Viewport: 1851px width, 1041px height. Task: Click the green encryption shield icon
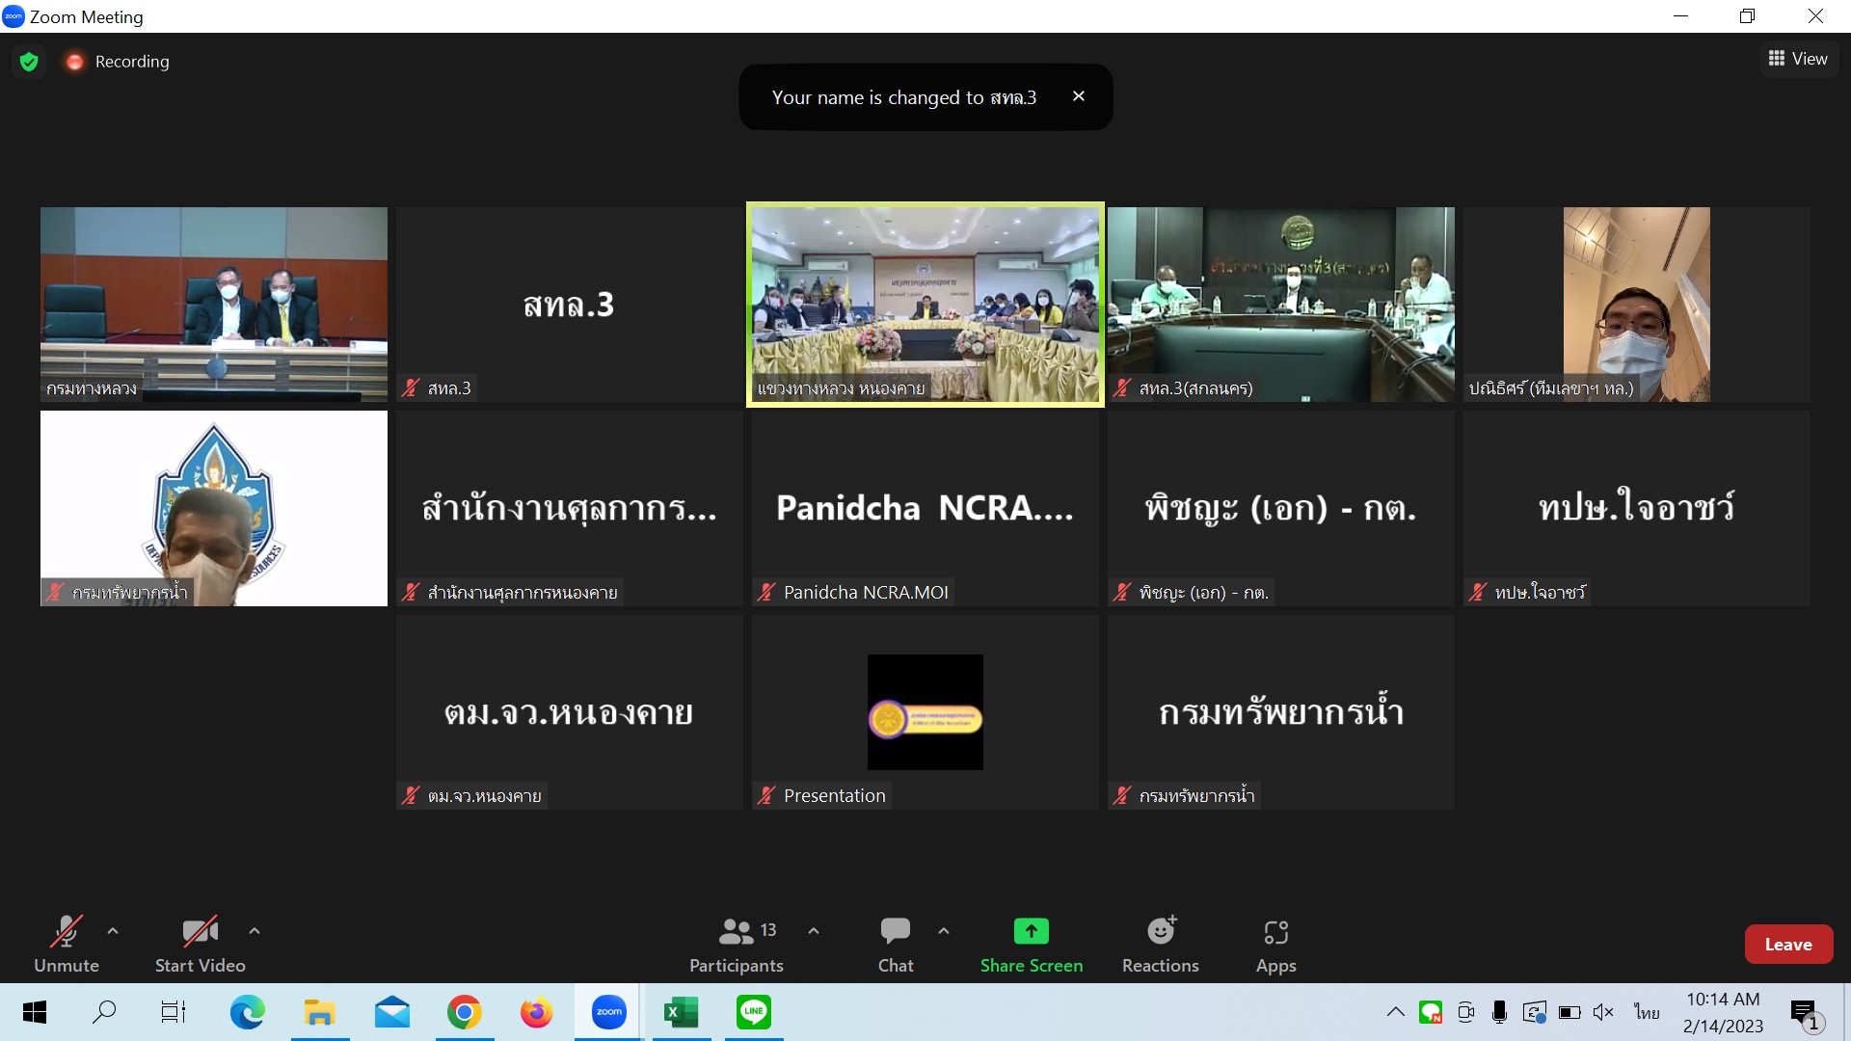29,62
